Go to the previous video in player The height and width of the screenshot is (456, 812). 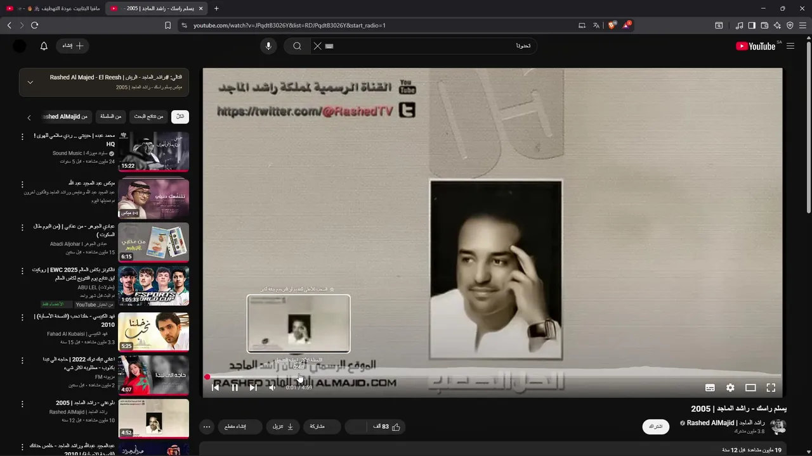216,388
